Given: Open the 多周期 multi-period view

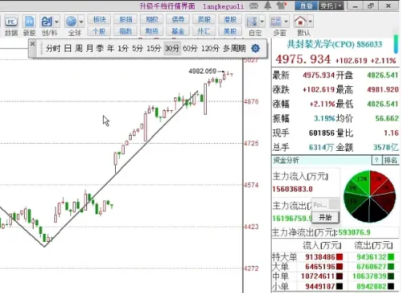Looking at the screenshot, I should (234, 49).
